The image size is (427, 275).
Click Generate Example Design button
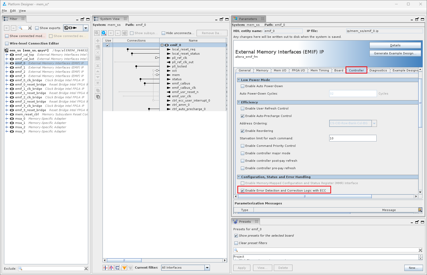[395, 54]
